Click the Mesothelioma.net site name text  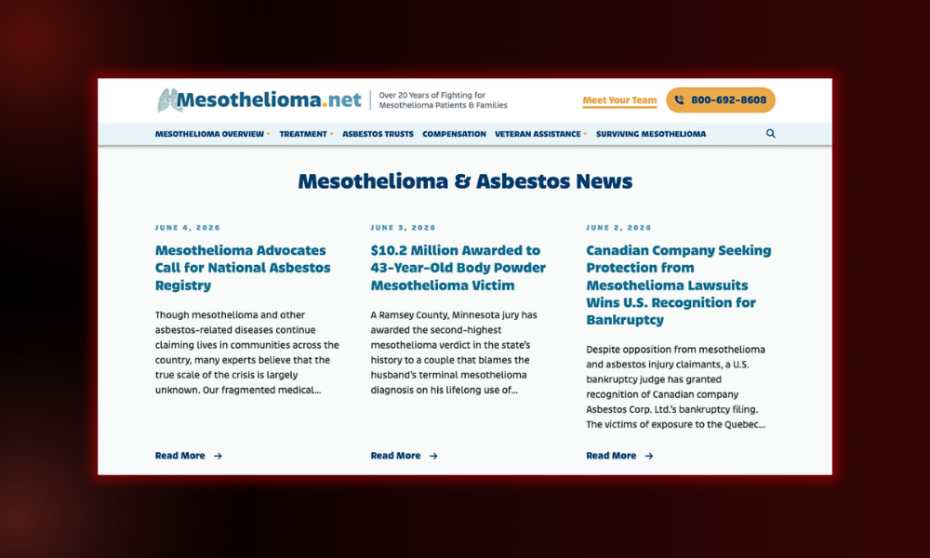click(269, 100)
